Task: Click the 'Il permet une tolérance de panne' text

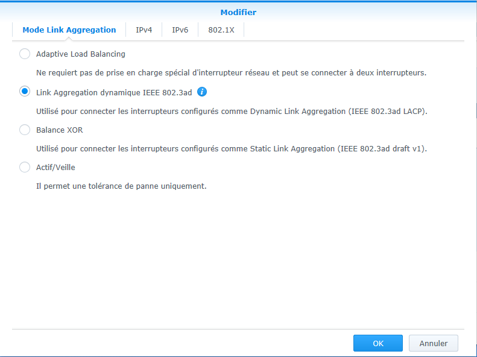Action: 121,186
